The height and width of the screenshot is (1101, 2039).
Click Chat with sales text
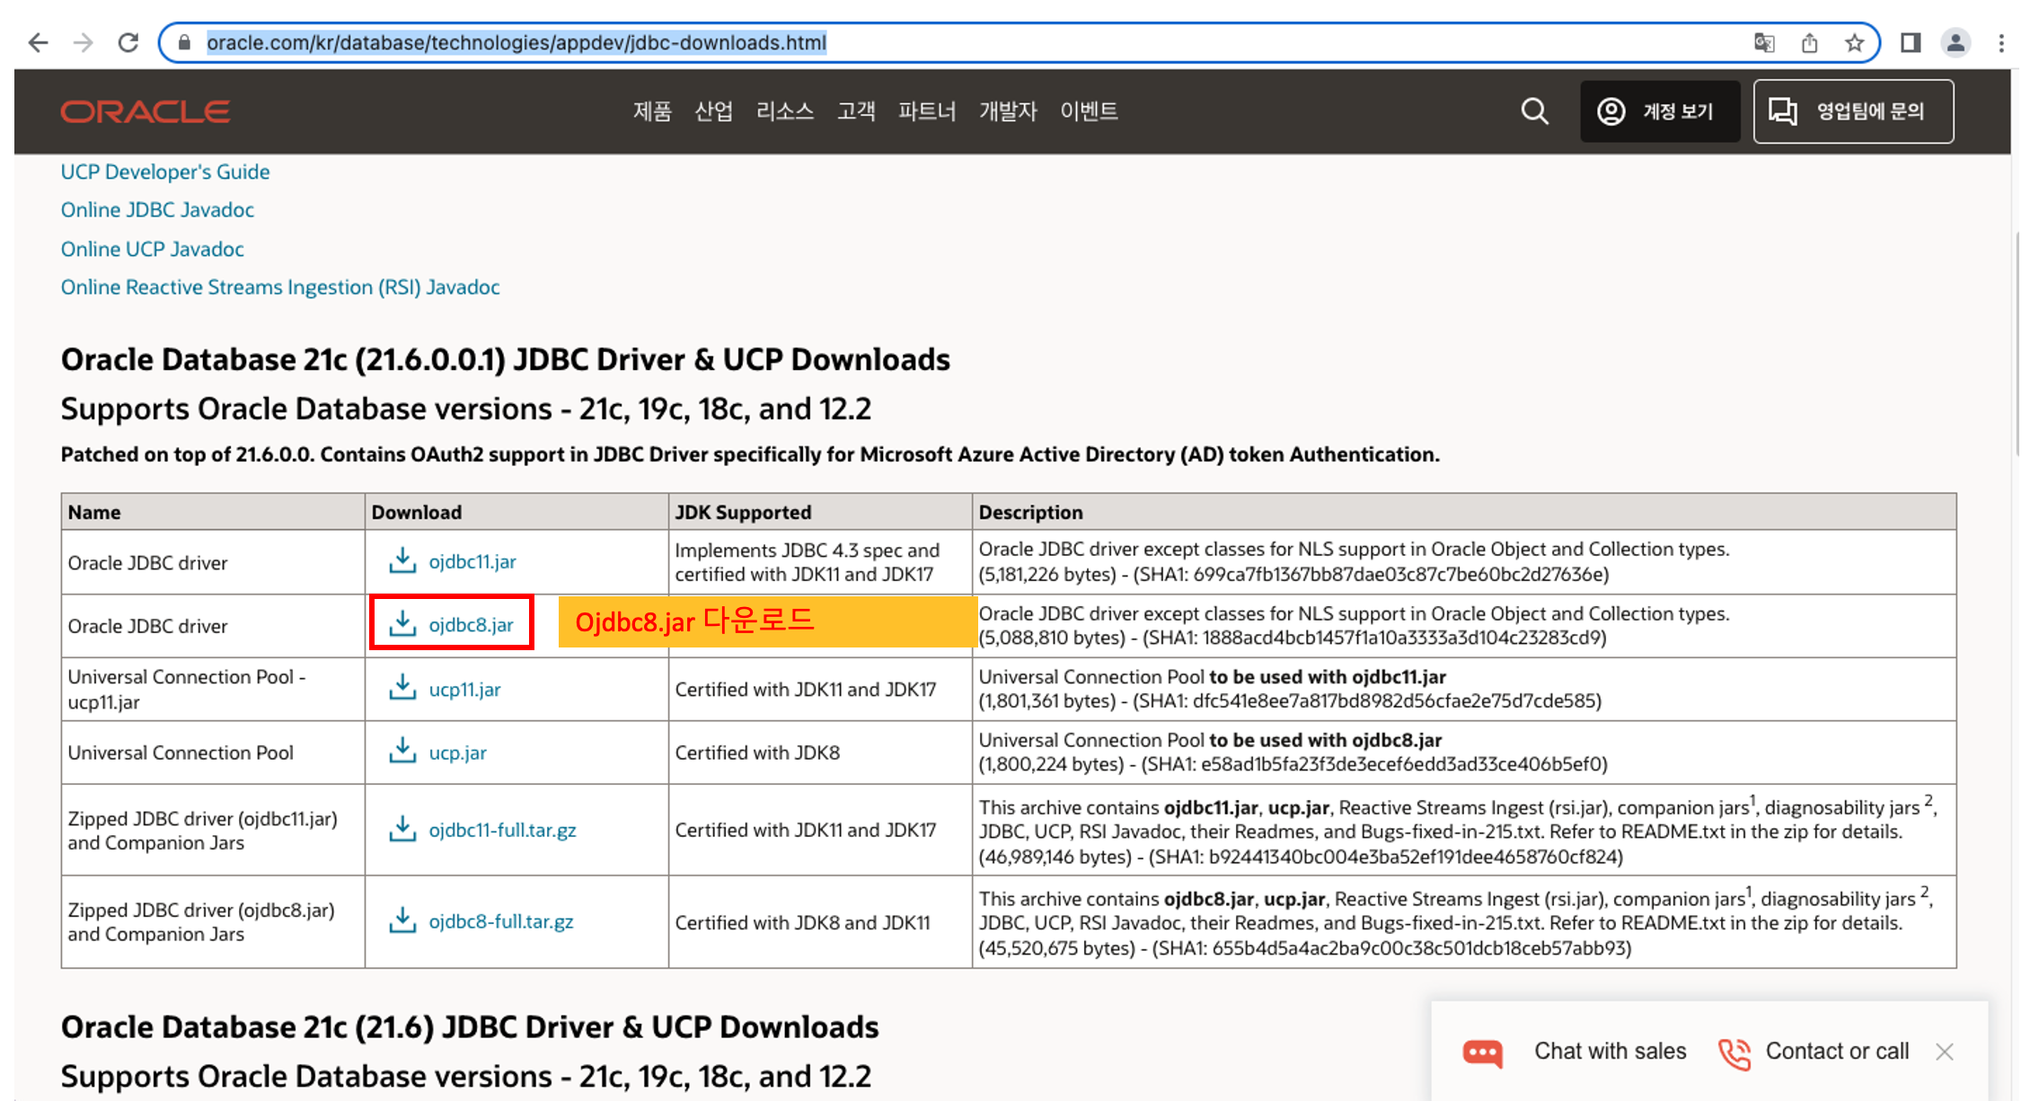(1610, 1052)
